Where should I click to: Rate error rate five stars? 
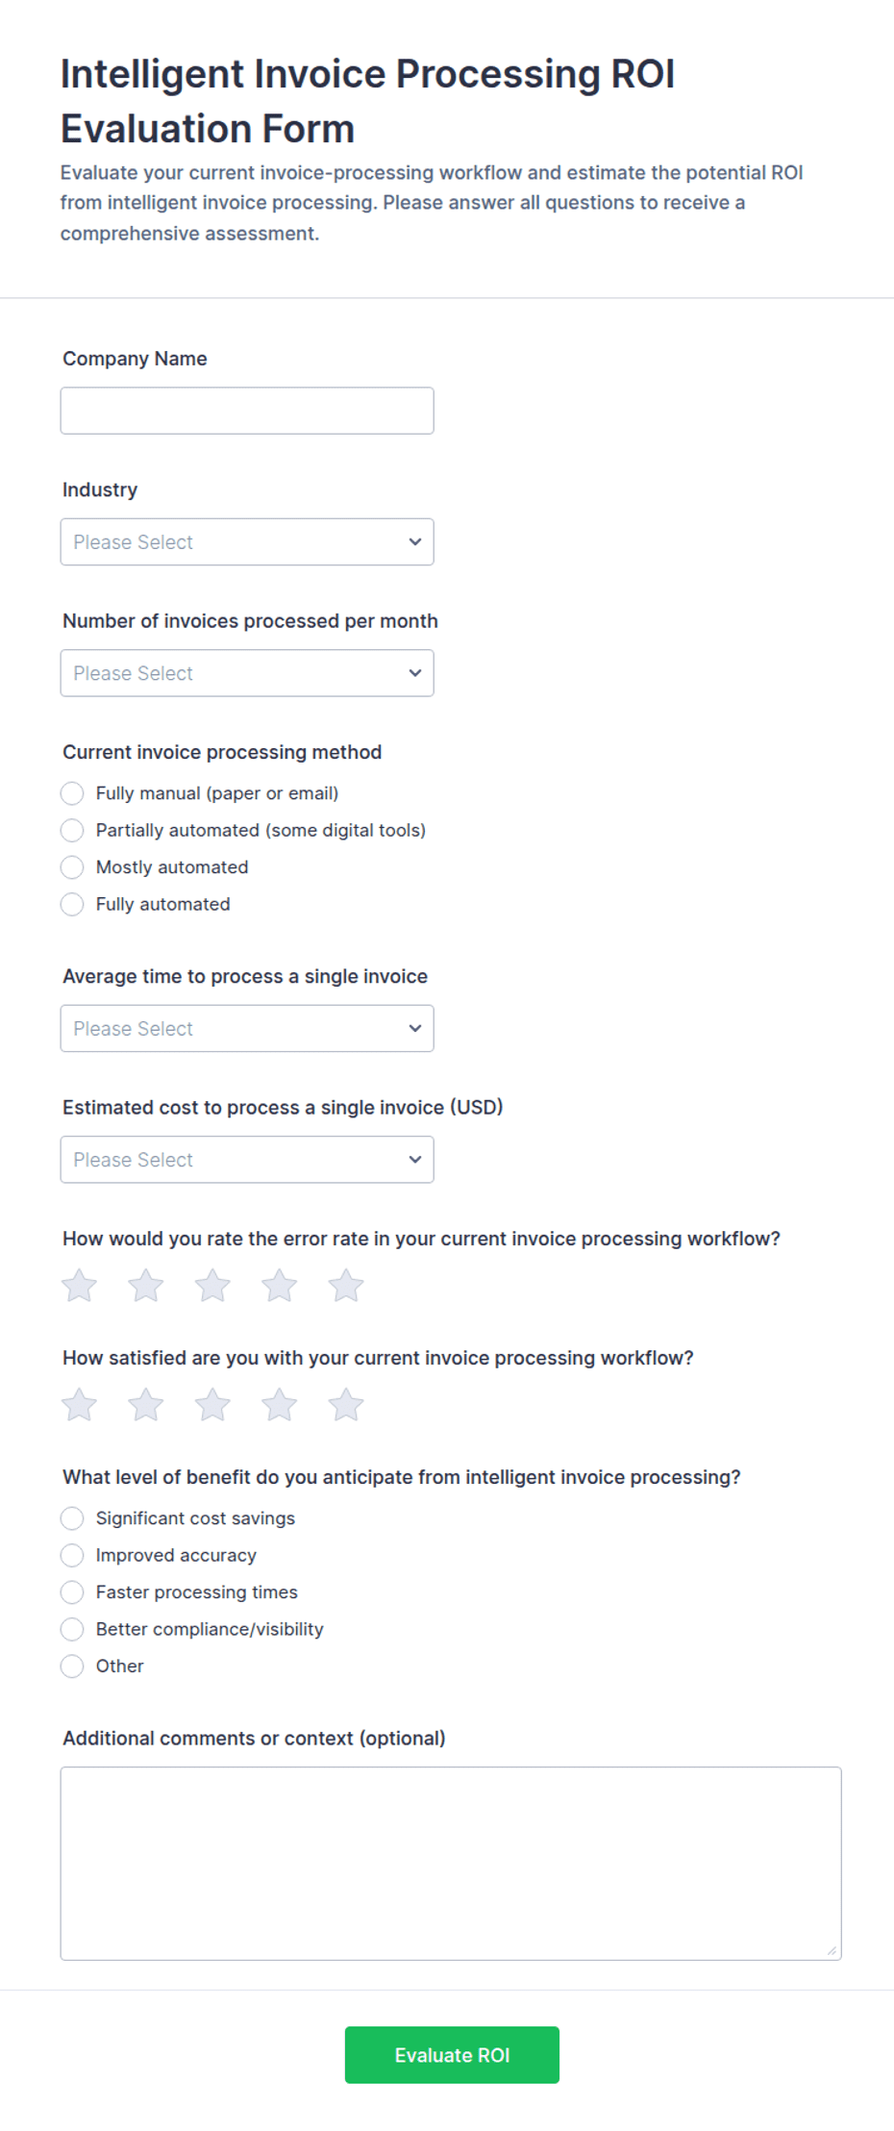[346, 1286]
